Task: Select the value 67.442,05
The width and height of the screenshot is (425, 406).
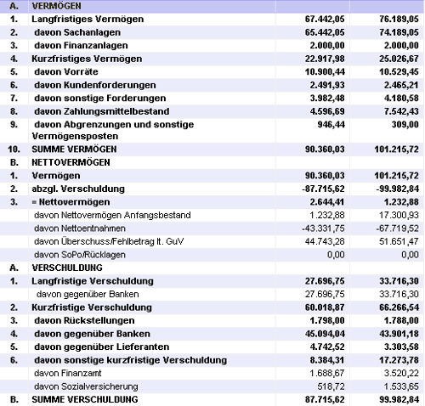Action: pyautogui.click(x=325, y=19)
